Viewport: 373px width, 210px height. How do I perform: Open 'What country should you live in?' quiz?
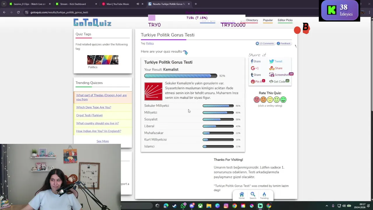pos(97,123)
